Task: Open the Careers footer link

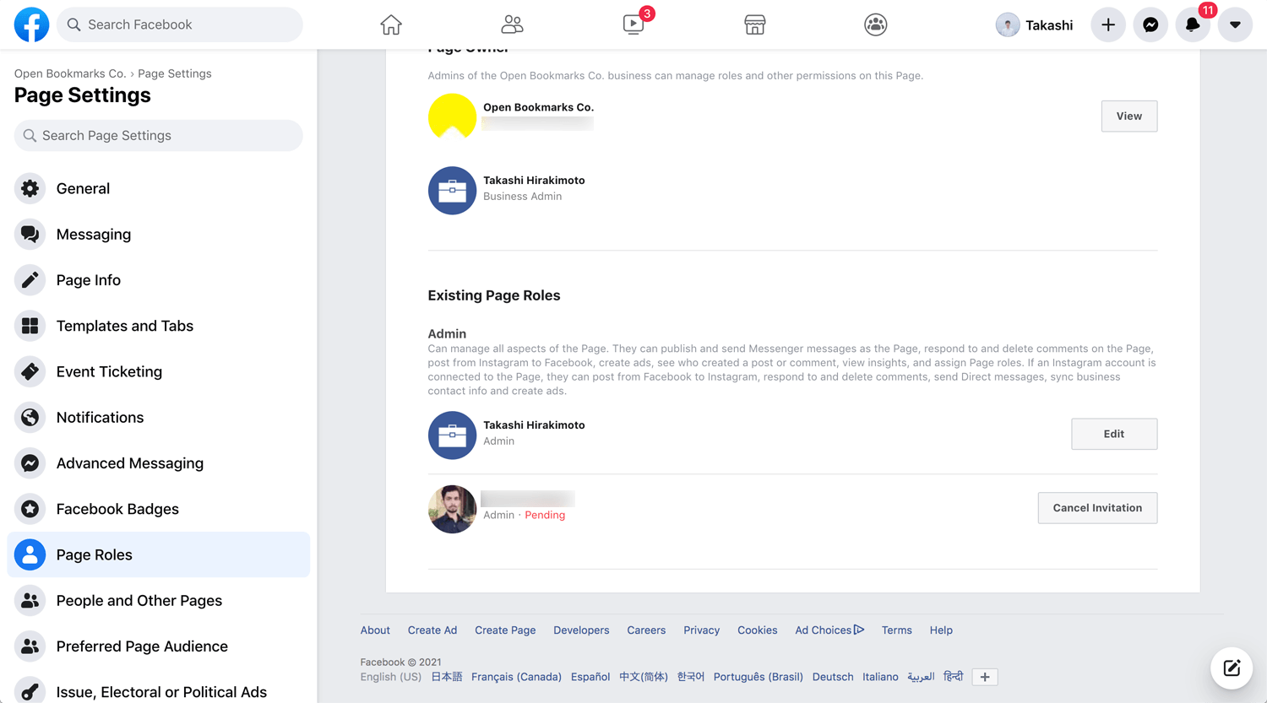Action: click(646, 630)
